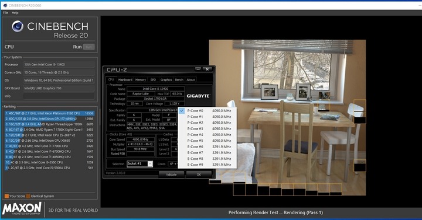Click the GIGABYTE logo in CPU-Z
422x220 pixels.
point(198,96)
